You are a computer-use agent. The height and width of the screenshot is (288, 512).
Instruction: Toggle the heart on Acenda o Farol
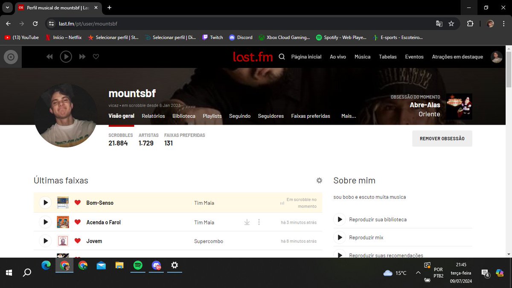78,222
